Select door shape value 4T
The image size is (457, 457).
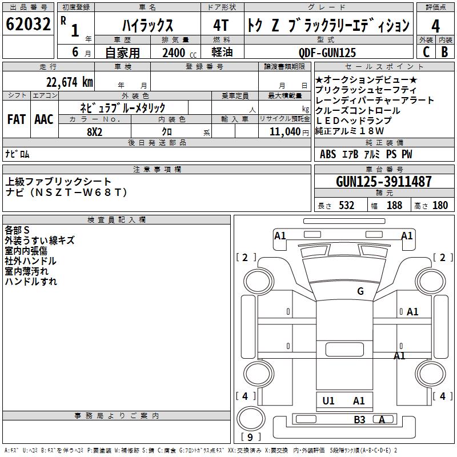(221, 25)
